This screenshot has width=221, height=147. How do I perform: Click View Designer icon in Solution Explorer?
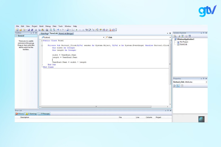(189, 36)
